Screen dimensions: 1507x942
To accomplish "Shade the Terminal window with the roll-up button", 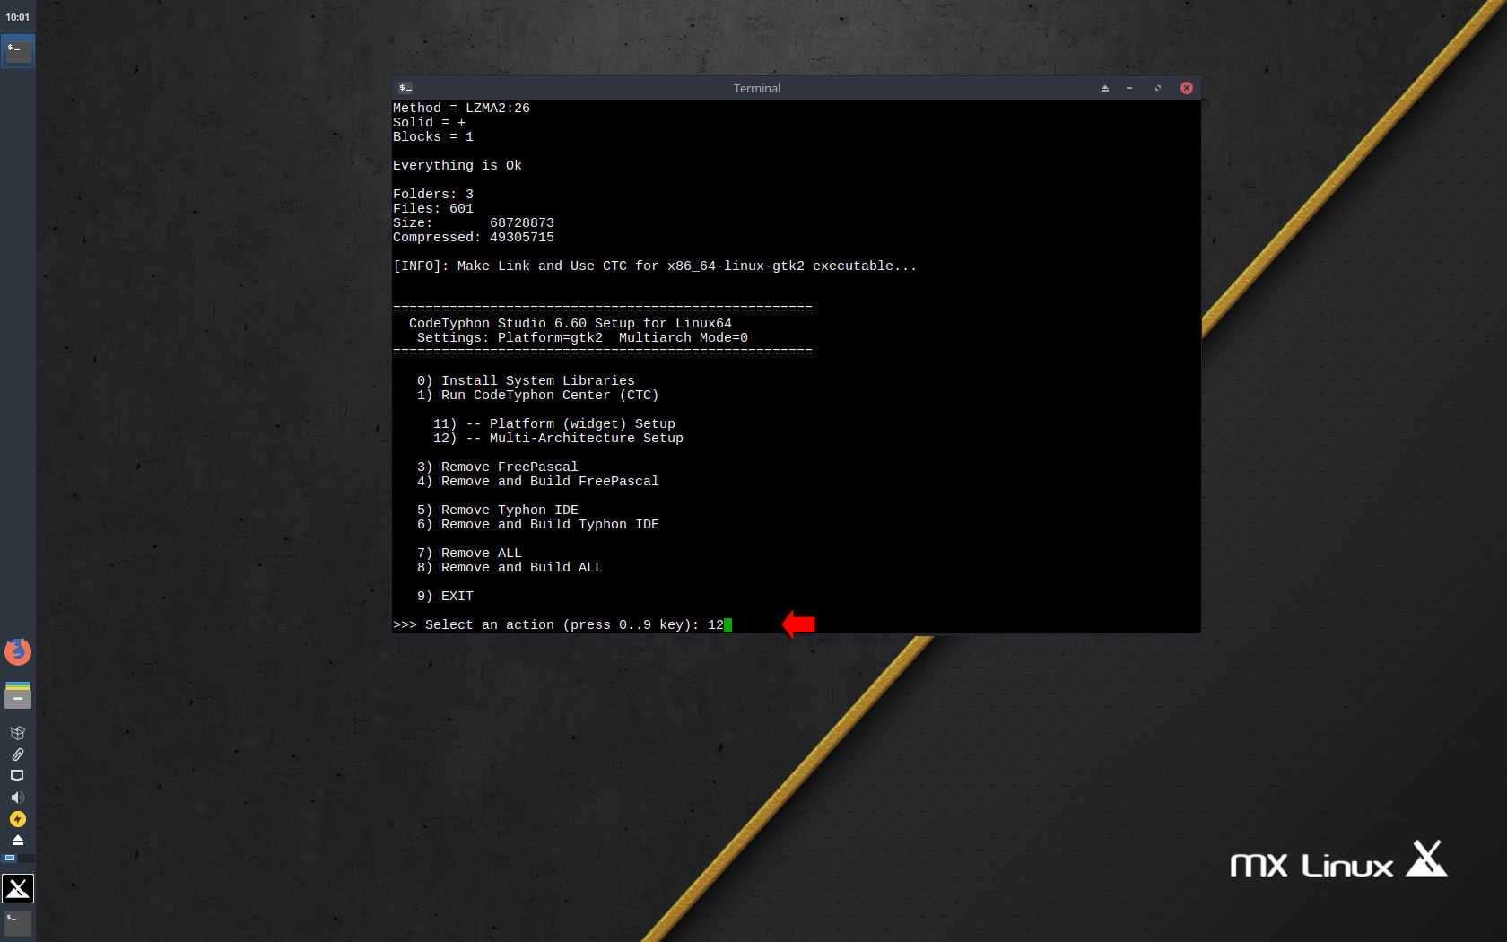I will (1105, 88).
